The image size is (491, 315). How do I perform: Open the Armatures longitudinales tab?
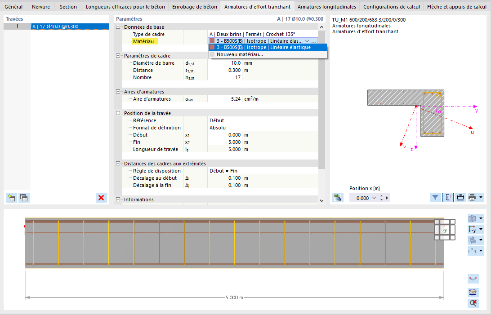326,7
